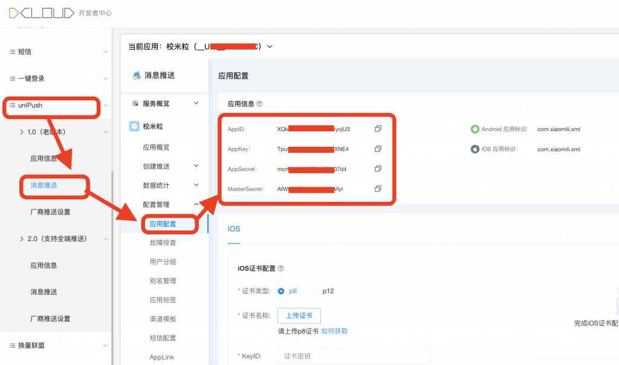
Task: Open the current application 校米粒 dropdown
Action: [x=268, y=46]
